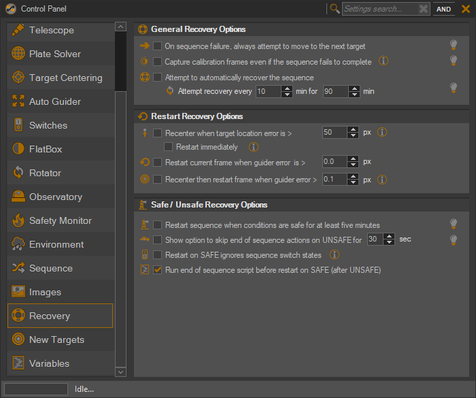Select the FlatBox sidebar entry
The width and height of the screenshot is (476, 398).
click(61, 149)
